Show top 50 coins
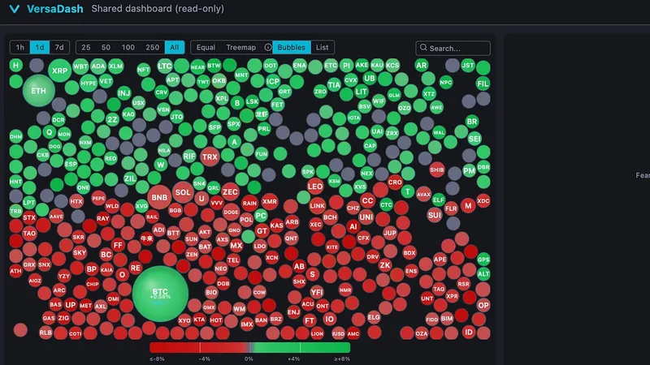Image resolution: width=650 pixels, height=365 pixels. pyautogui.click(x=106, y=47)
